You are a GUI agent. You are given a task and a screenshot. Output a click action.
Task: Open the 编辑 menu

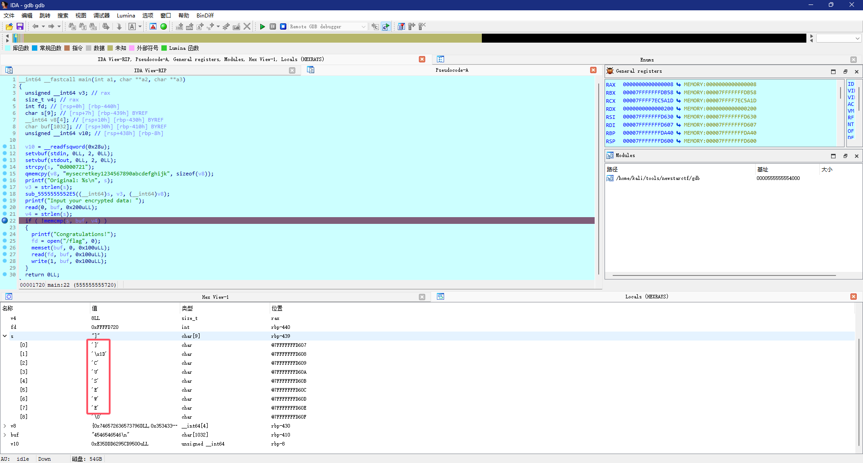click(27, 15)
